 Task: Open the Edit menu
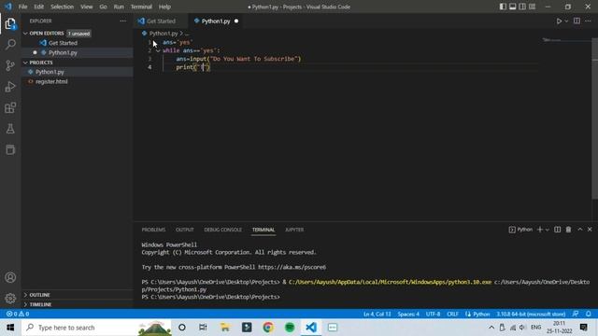tap(39, 7)
